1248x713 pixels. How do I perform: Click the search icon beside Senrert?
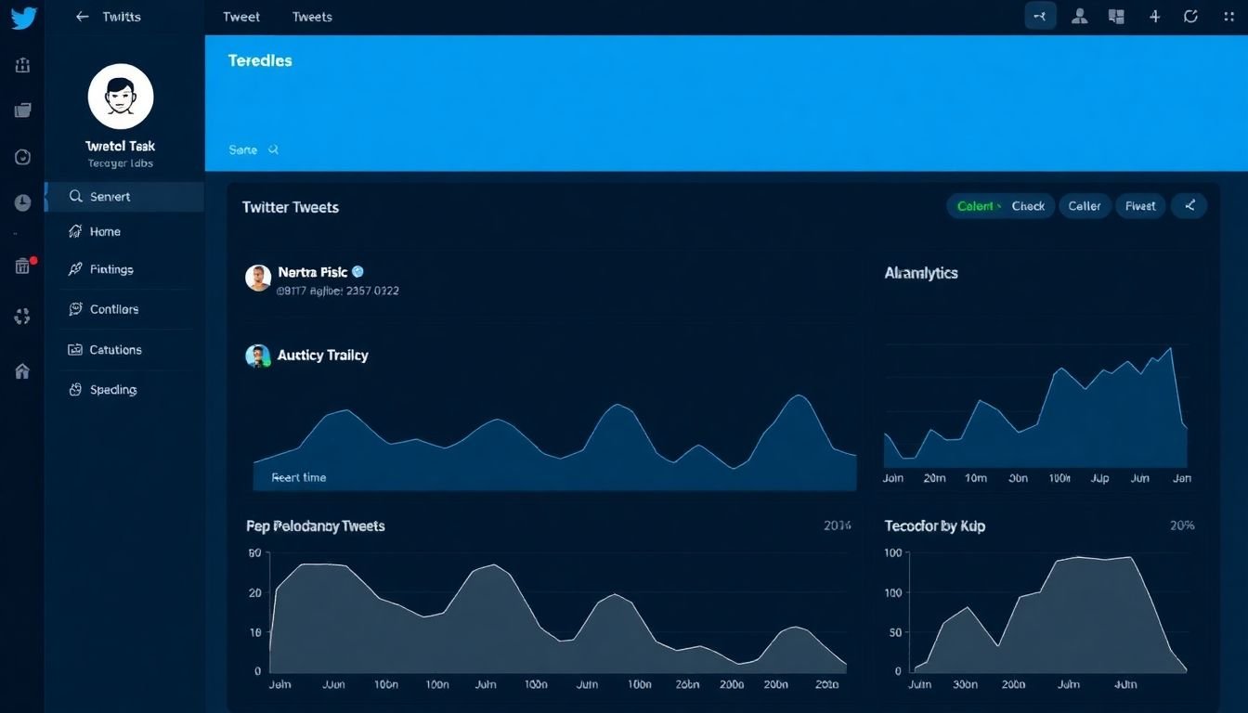(76, 197)
